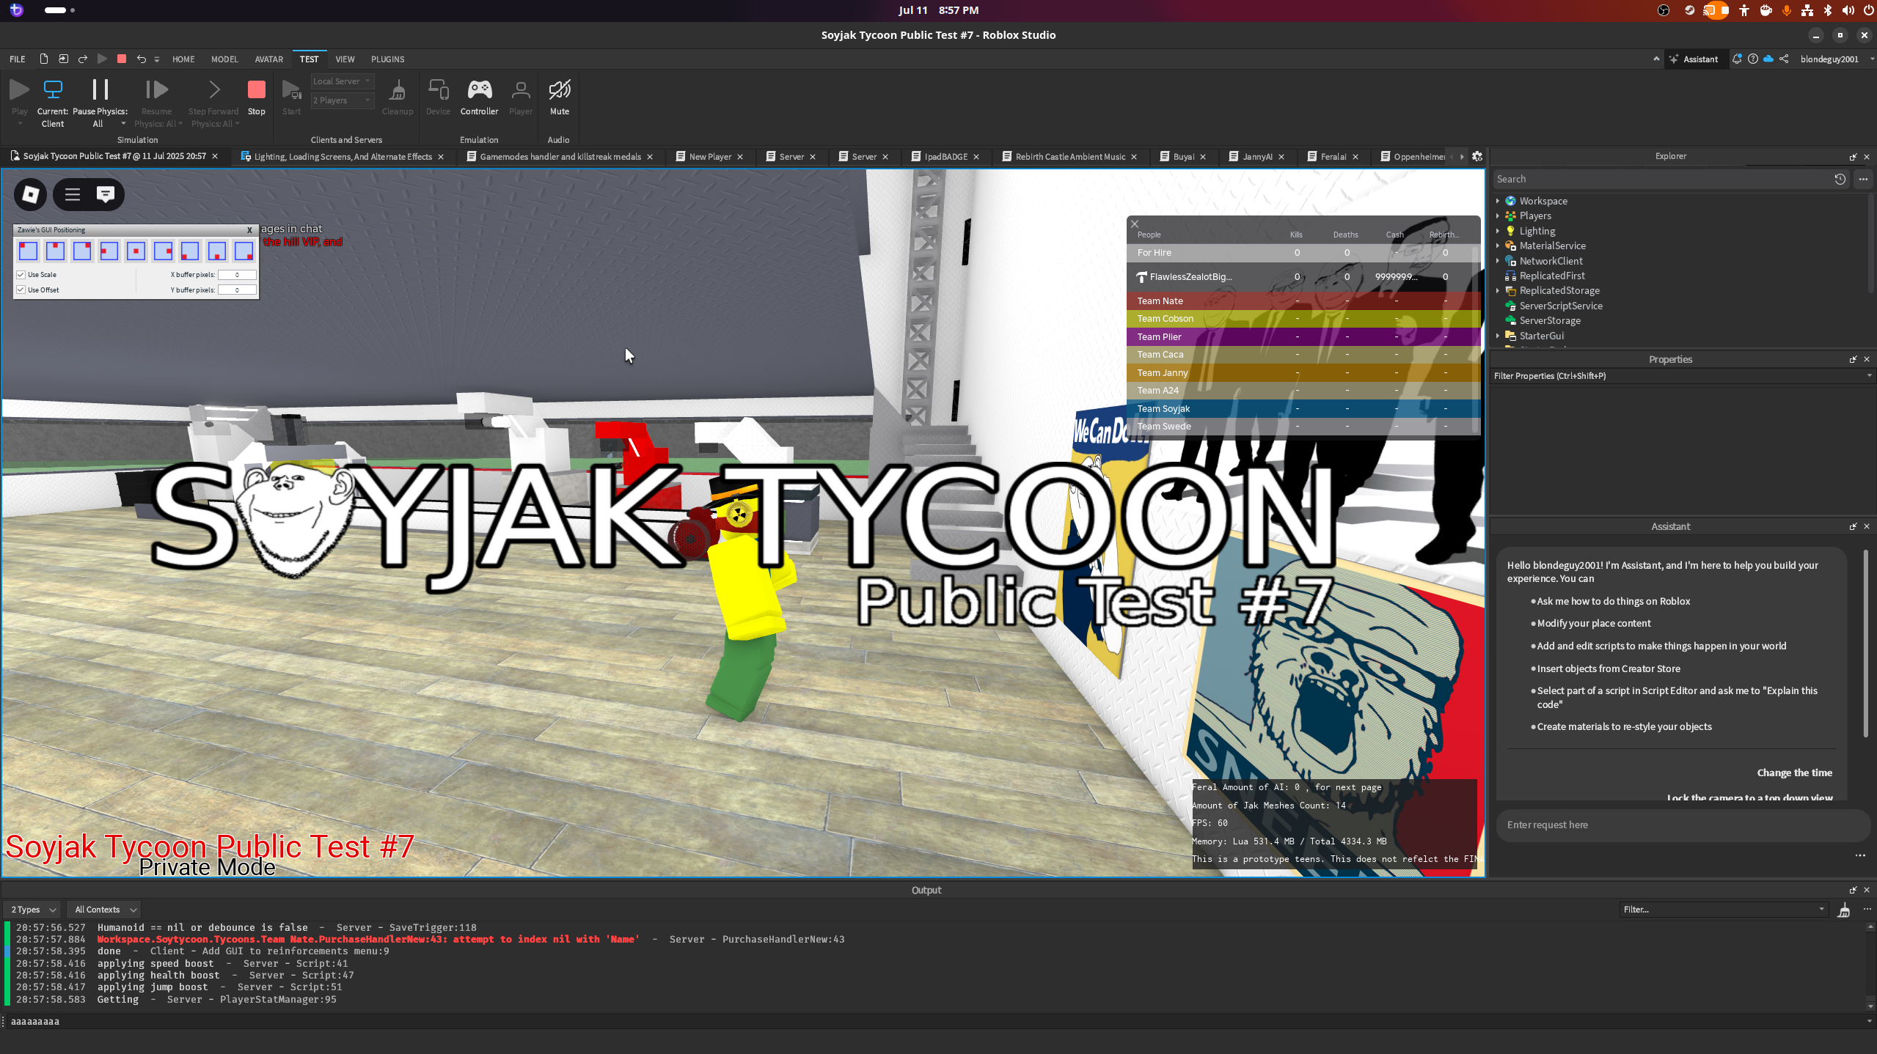The height and width of the screenshot is (1054, 1877).
Task: Switch to the New Player script tab
Action: [x=709, y=156]
